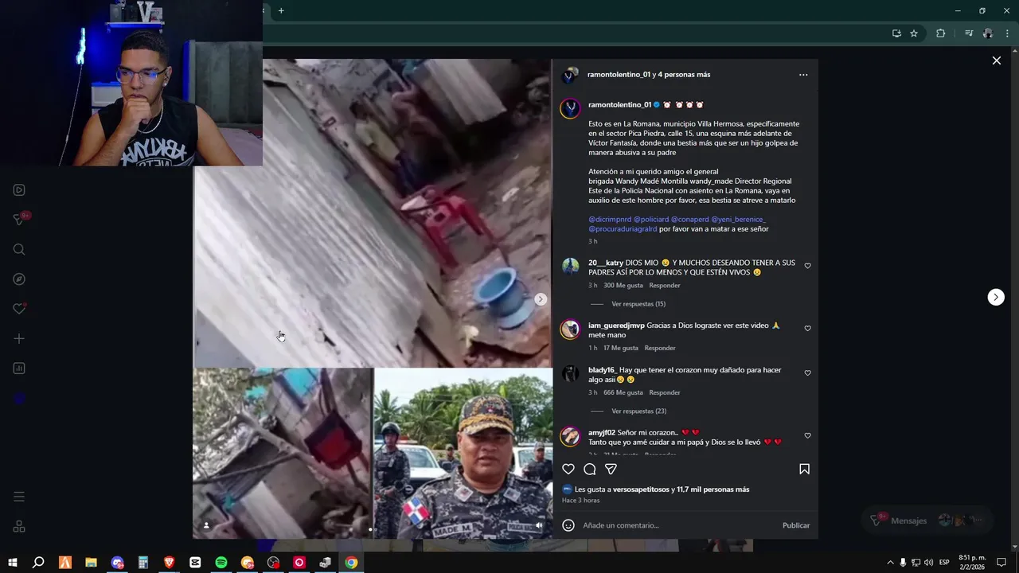Image resolution: width=1019 pixels, height=573 pixels.
Task: Open notifications heart icon in sidebar
Action: [x=19, y=309]
